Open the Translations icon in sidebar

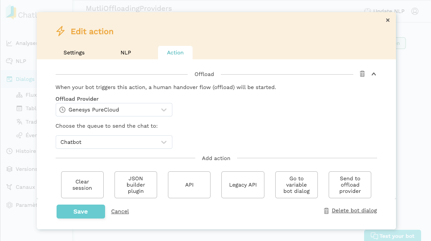click(19, 122)
